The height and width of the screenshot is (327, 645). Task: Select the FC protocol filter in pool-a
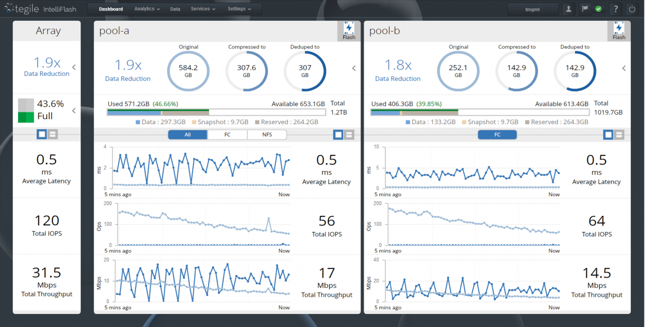[x=227, y=135]
